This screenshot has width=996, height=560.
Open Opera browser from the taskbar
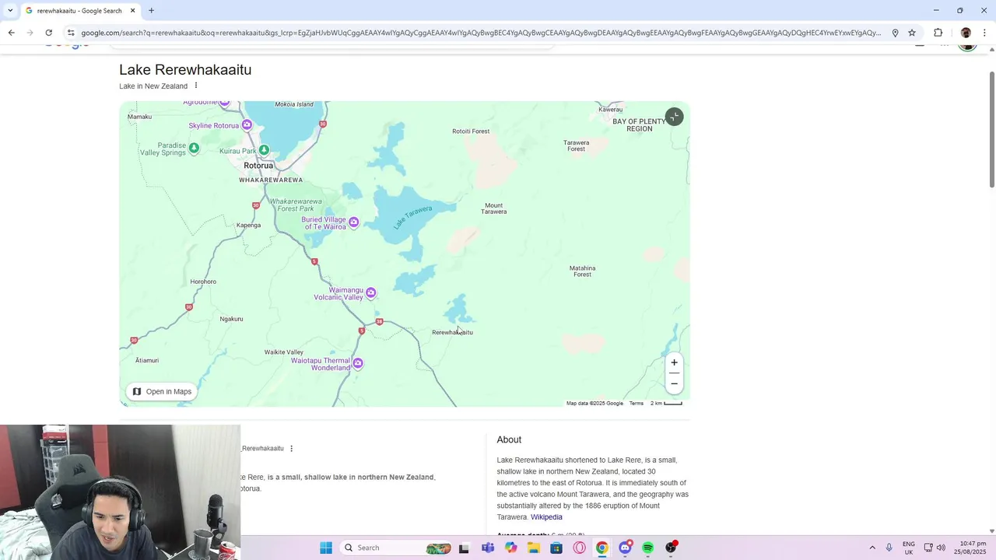point(580,548)
